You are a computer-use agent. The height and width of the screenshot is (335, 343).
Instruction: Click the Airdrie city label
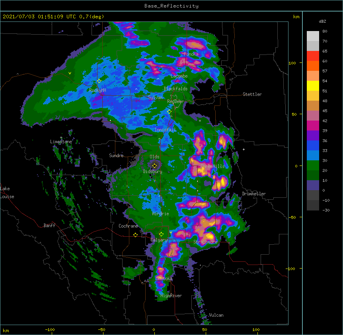[161, 214]
